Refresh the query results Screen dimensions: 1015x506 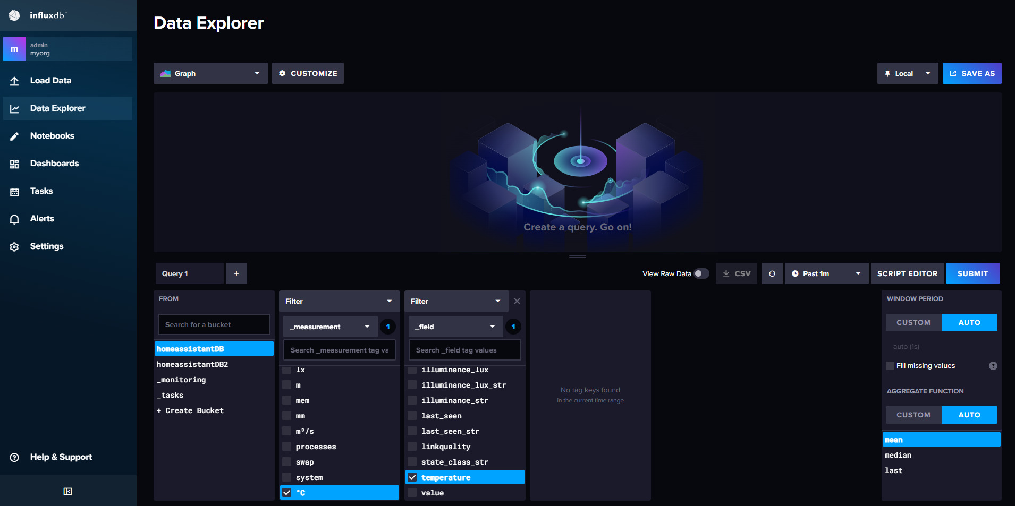772,273
